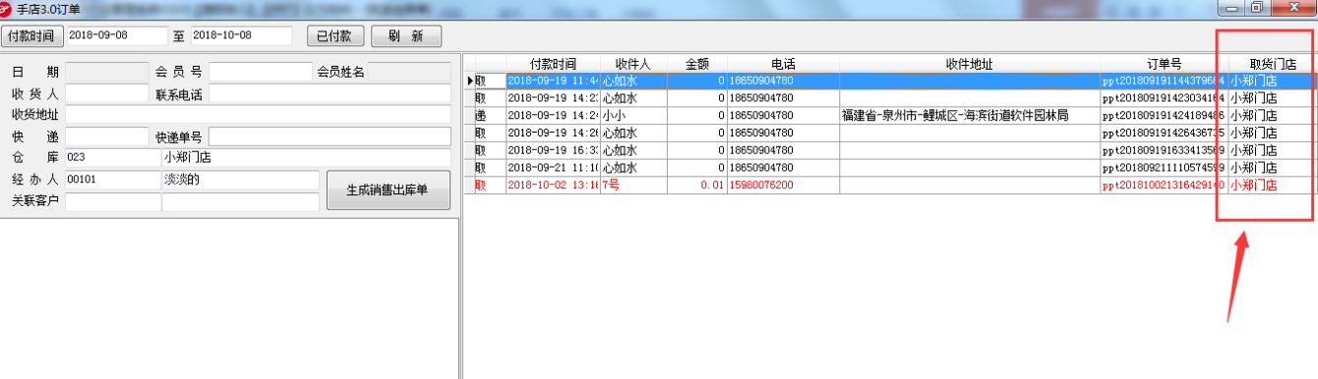This screenshot has width=1318, height=379.
Task: Click payment time 2018-09-19 16:3
Action: point(553,150)
